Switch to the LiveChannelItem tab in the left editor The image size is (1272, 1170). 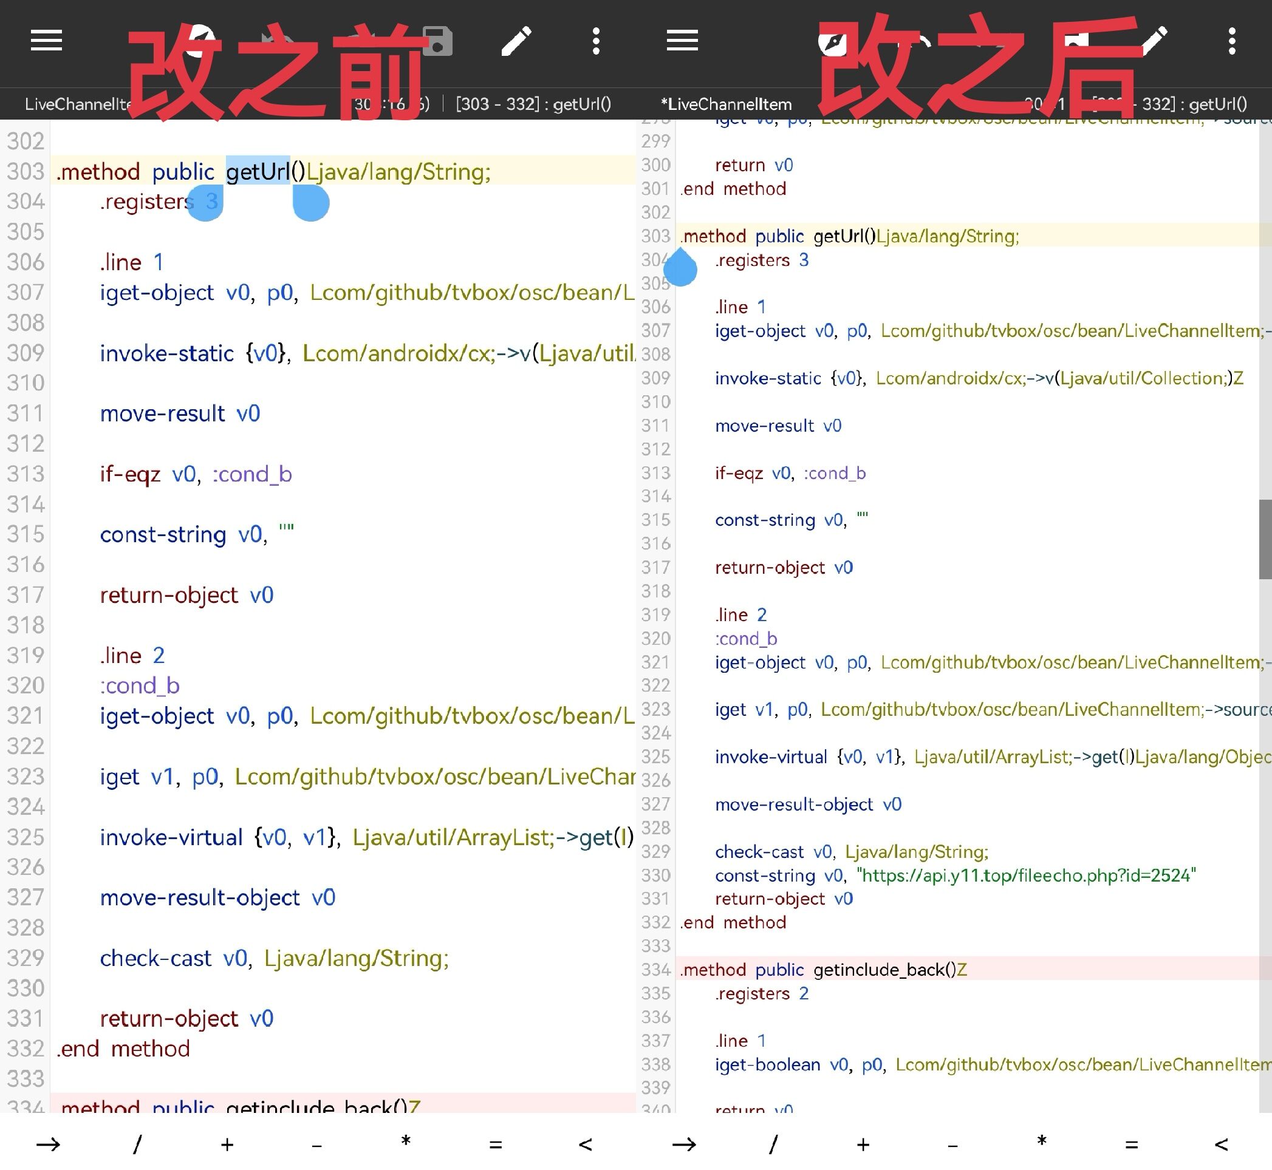78,104
